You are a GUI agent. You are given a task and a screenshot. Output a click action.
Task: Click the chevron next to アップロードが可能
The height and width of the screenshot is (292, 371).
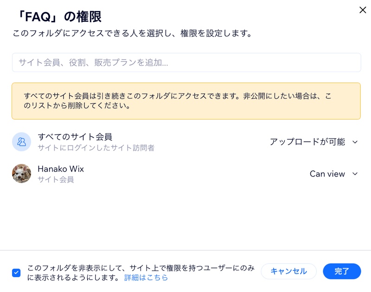point(355,142)
